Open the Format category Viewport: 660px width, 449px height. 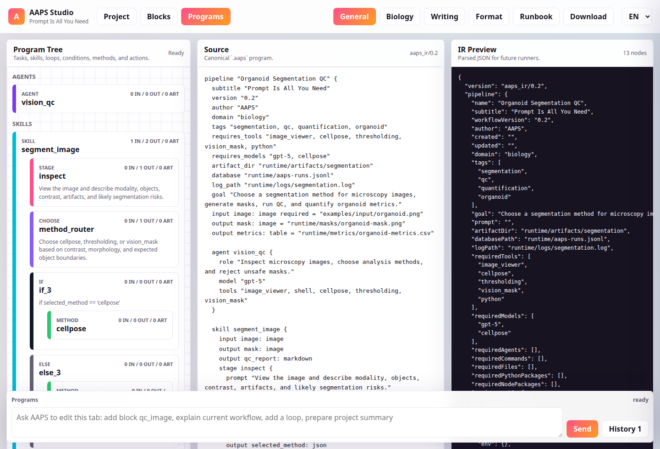(489, 16)
